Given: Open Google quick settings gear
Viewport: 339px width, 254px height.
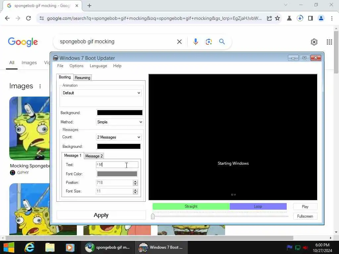Looking at the screenshot, I should click(x=314, y=42).
